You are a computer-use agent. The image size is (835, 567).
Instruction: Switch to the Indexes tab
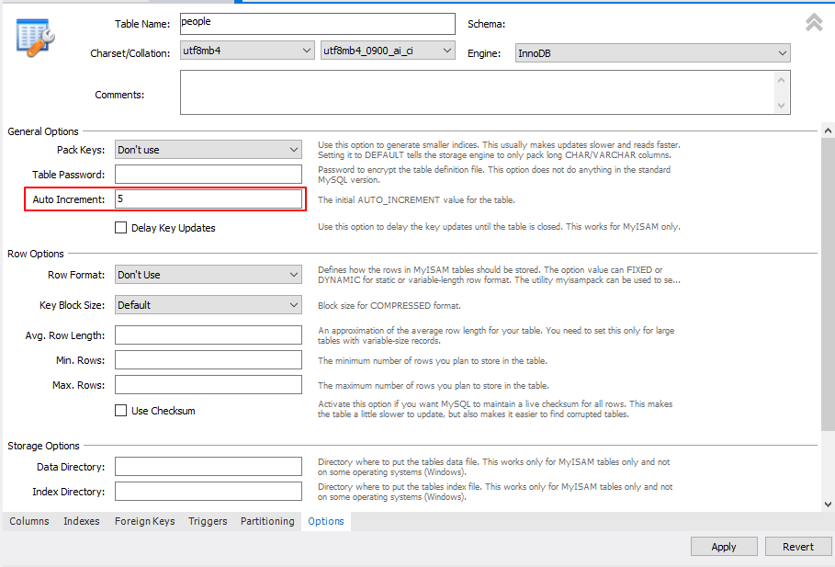click(81, 521)
